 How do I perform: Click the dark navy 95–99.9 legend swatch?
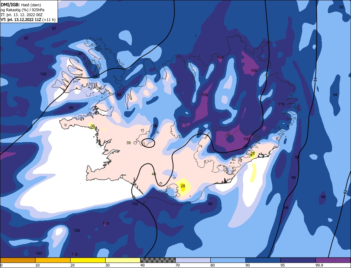(298, 260)
